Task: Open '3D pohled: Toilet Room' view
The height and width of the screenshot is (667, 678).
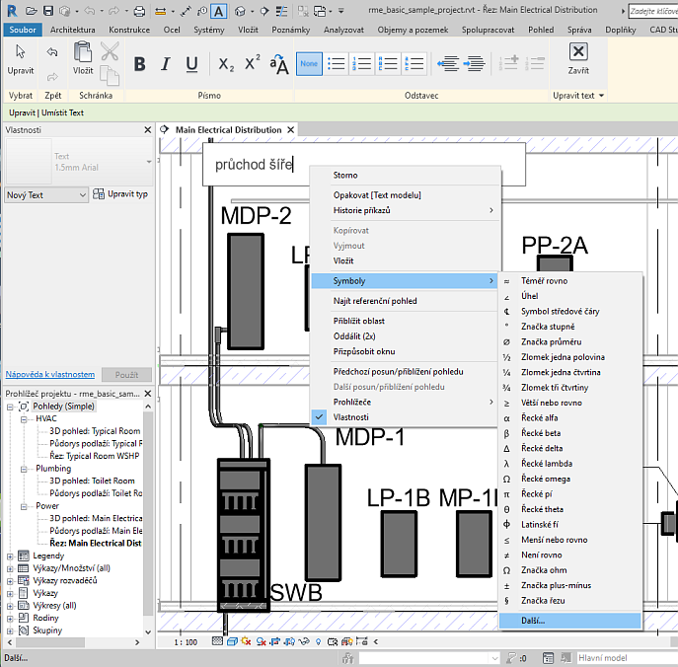Action: 91,481
